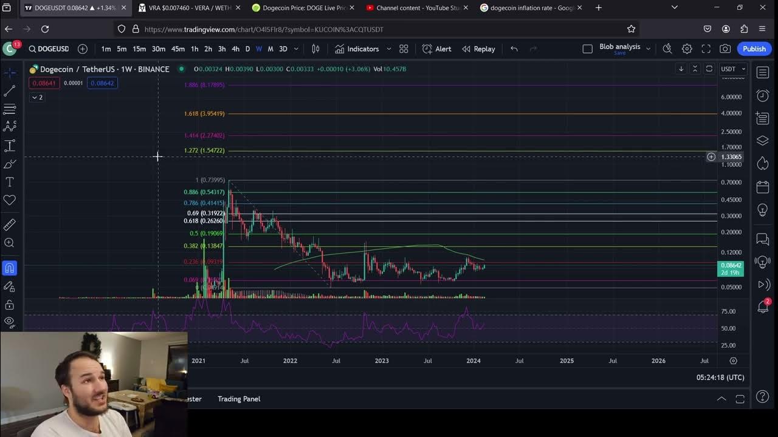Click the DOGEUSD symbol search field

49,49
